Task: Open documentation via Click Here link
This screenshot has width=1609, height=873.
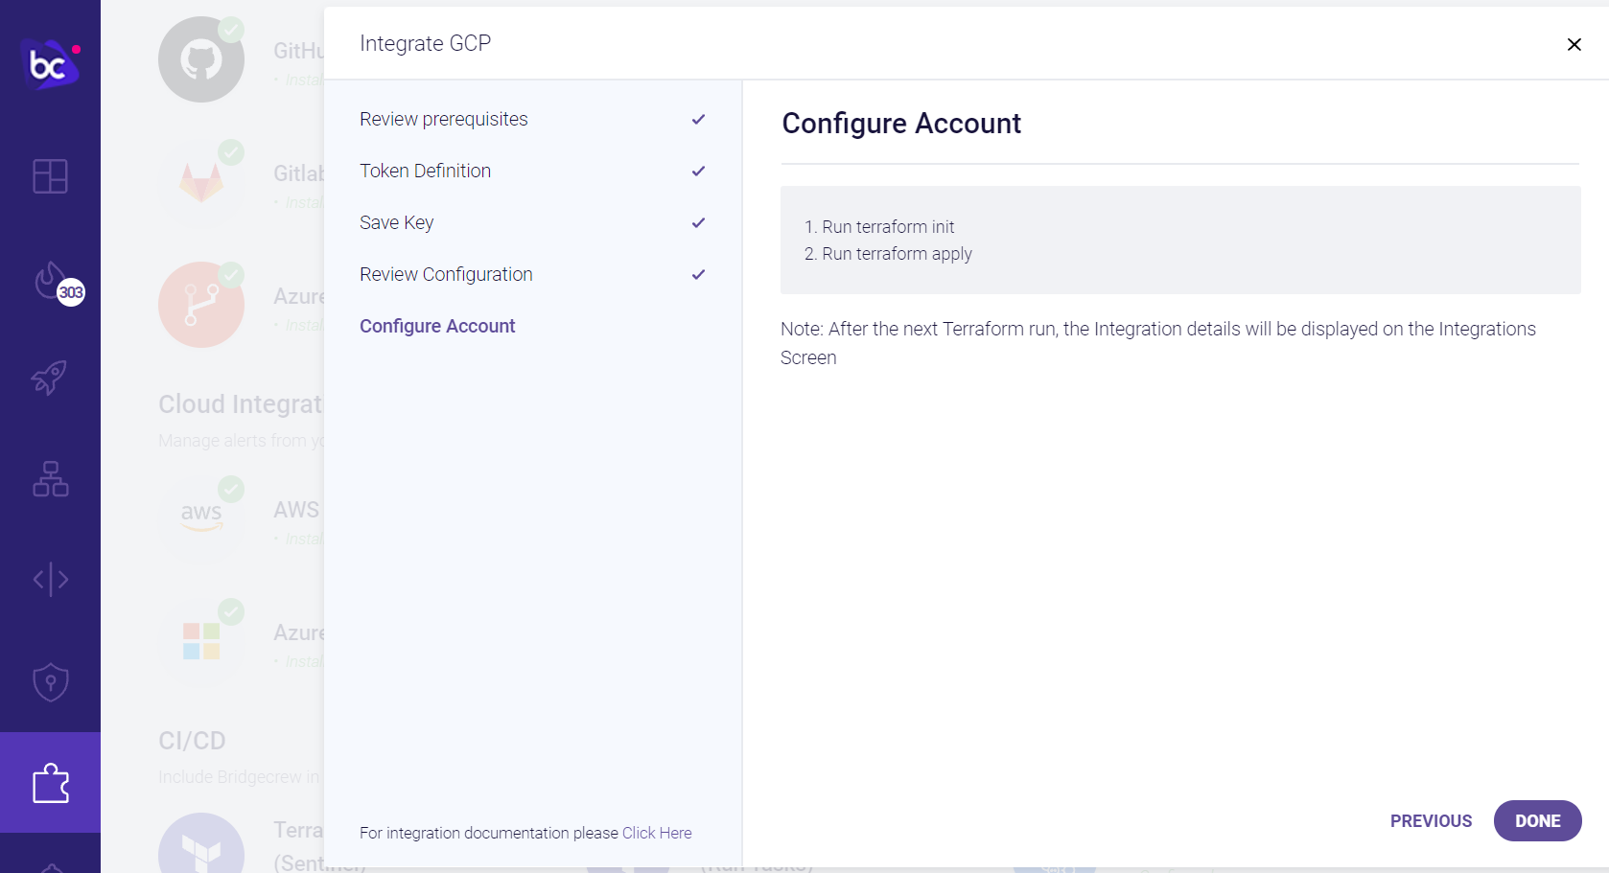Action: coord(657,833)
